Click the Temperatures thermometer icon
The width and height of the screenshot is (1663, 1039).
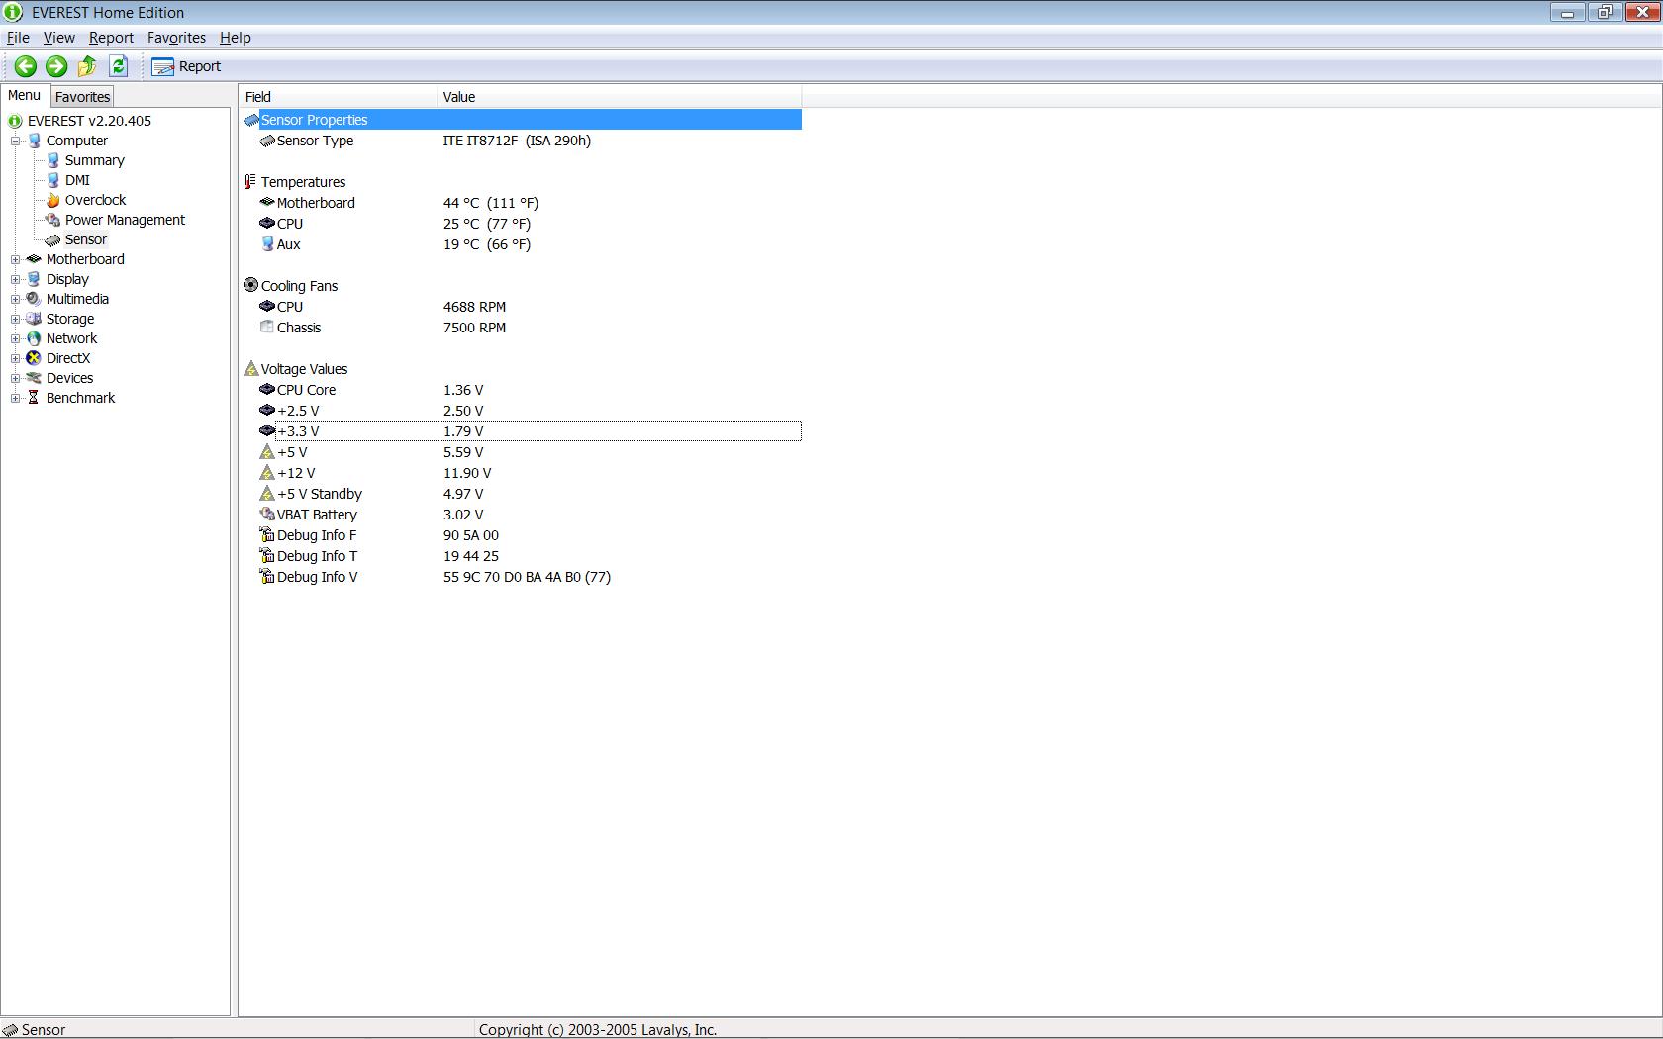pos(250,182)
